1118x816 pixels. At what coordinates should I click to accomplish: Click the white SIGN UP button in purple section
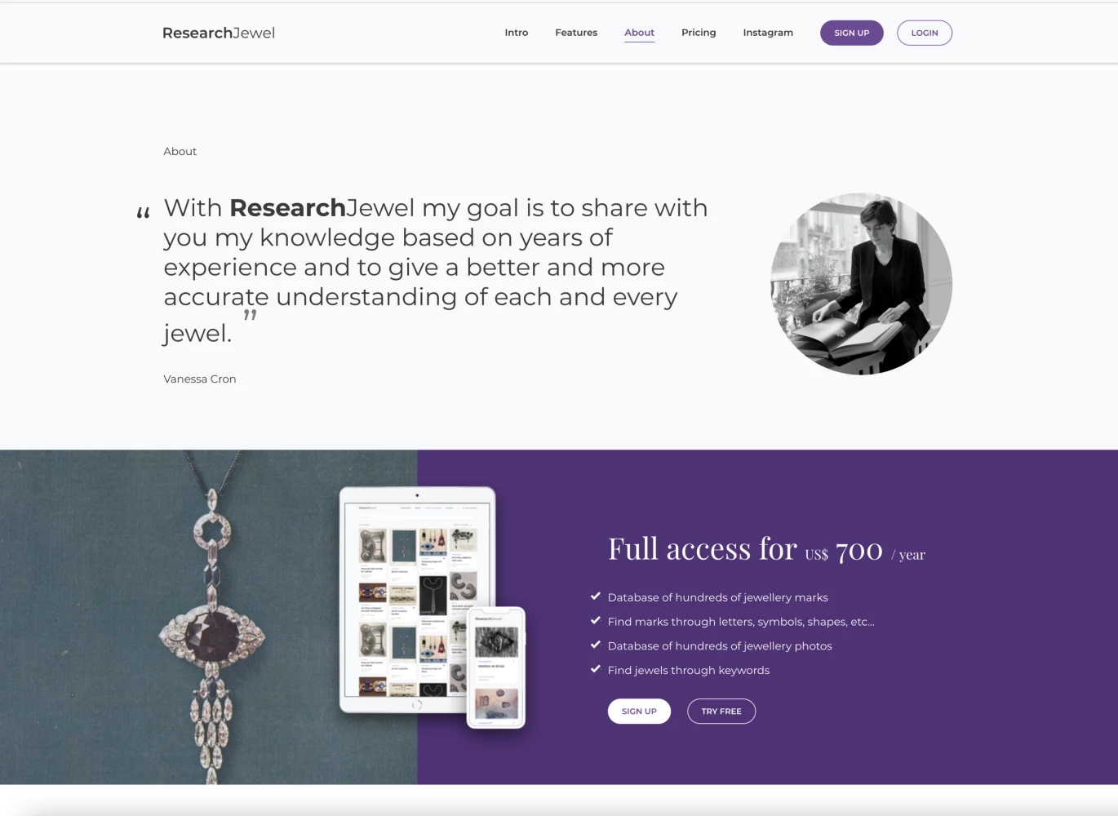coord(639,712)
